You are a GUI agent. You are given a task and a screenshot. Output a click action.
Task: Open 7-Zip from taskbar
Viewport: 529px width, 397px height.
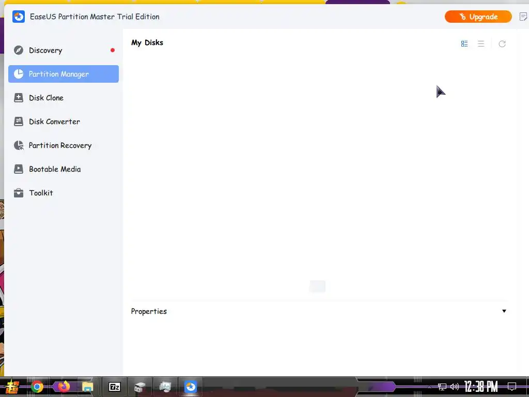click(x=114, y=387)
